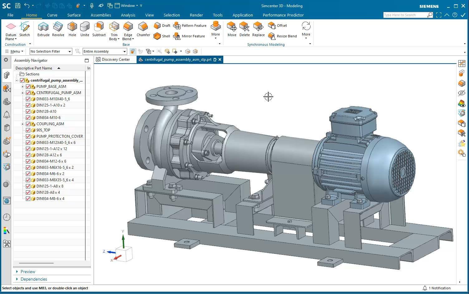The width and height of the screenshot is (469, 294).
Task: Select the Edge Blend tool
Action: click(128, 31)
